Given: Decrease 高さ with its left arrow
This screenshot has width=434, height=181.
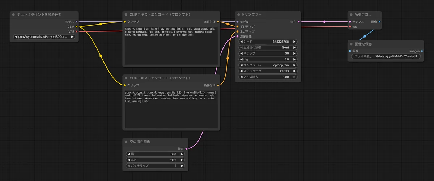Looking at the screenshot, I should tap(128, 160).
